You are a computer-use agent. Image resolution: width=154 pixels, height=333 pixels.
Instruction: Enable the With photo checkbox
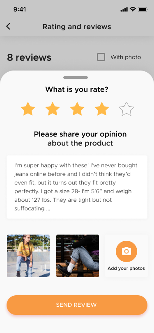tap(101, 57)
